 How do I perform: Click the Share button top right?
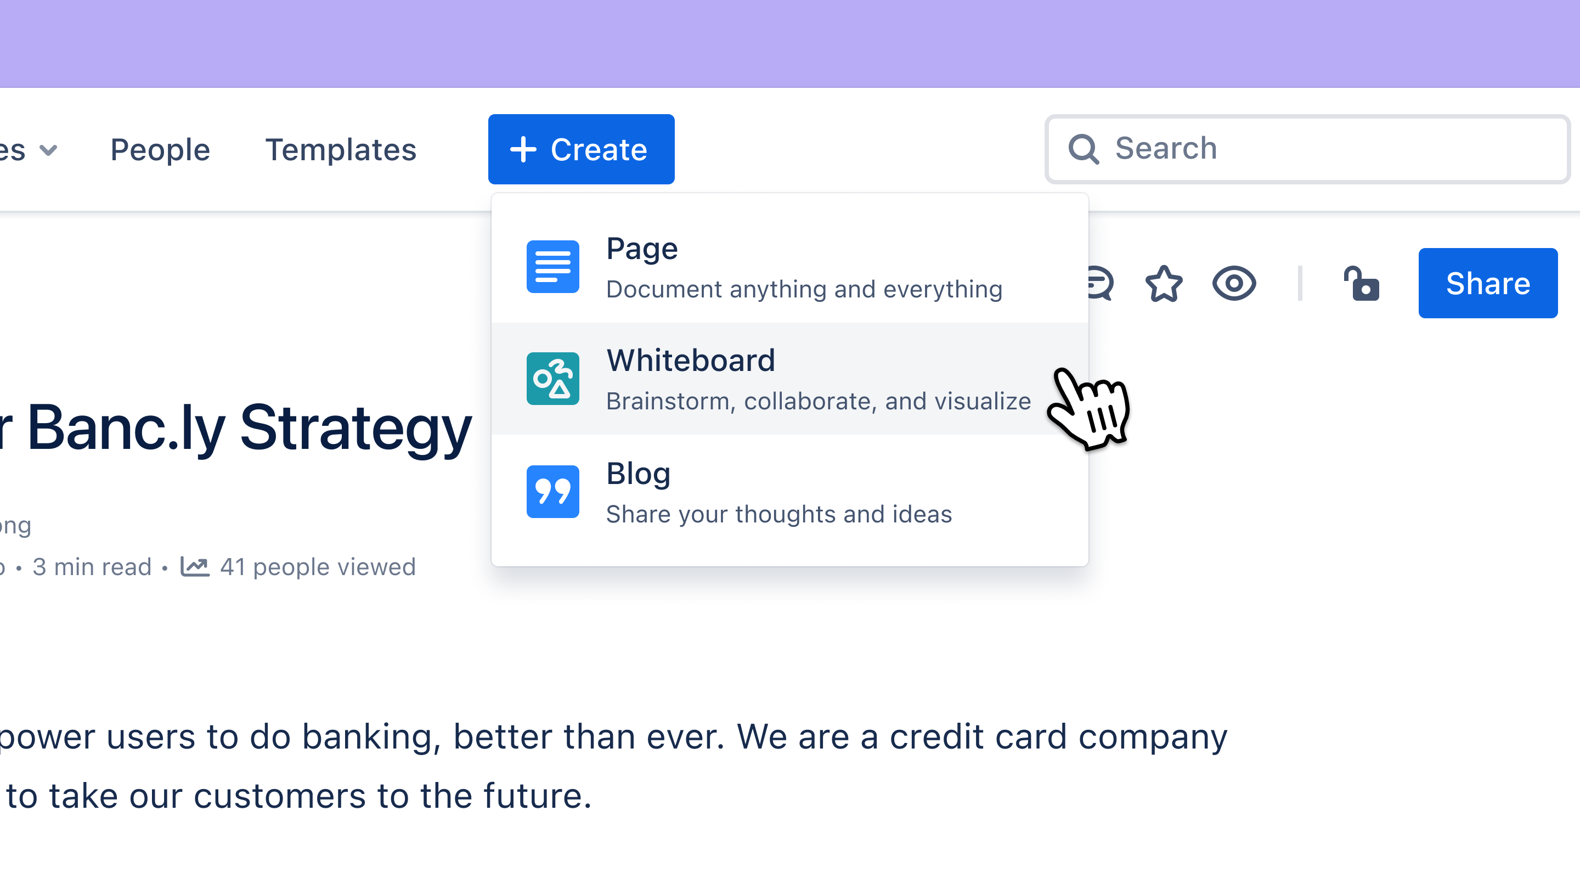point(1488,283)
